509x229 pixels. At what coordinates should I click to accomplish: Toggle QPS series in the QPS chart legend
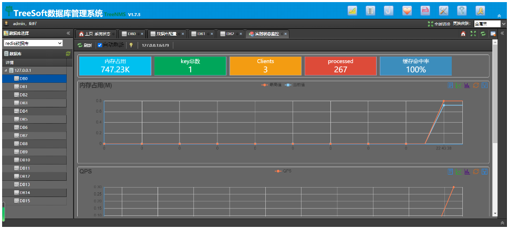284,171
